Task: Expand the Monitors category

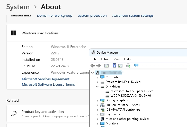Action: 97,124
